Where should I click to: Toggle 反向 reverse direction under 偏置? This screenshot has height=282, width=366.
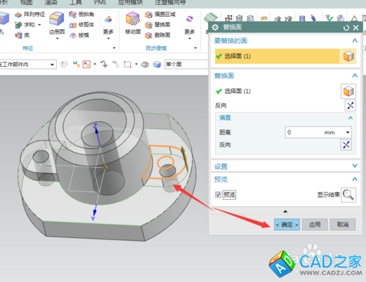[x=346, y=145]
